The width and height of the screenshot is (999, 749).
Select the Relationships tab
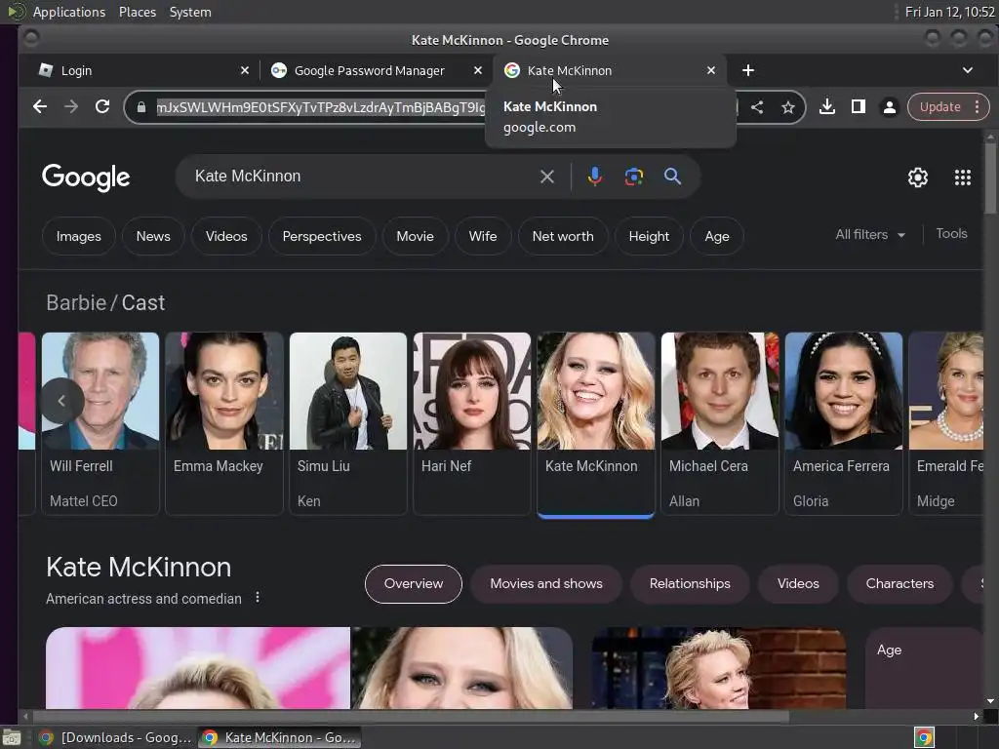690,583
